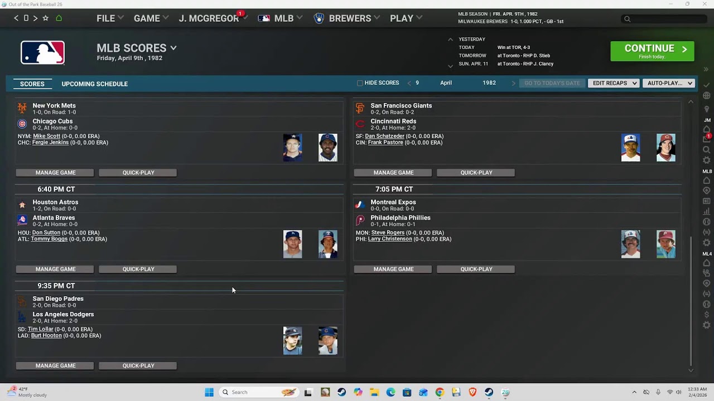714x401 pixels.
Task: Open the GAME menu
Action: tap(151, 18)
